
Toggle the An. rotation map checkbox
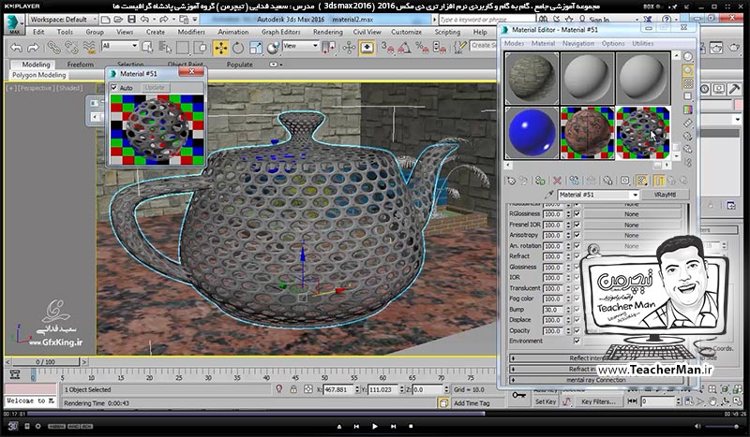577,245
